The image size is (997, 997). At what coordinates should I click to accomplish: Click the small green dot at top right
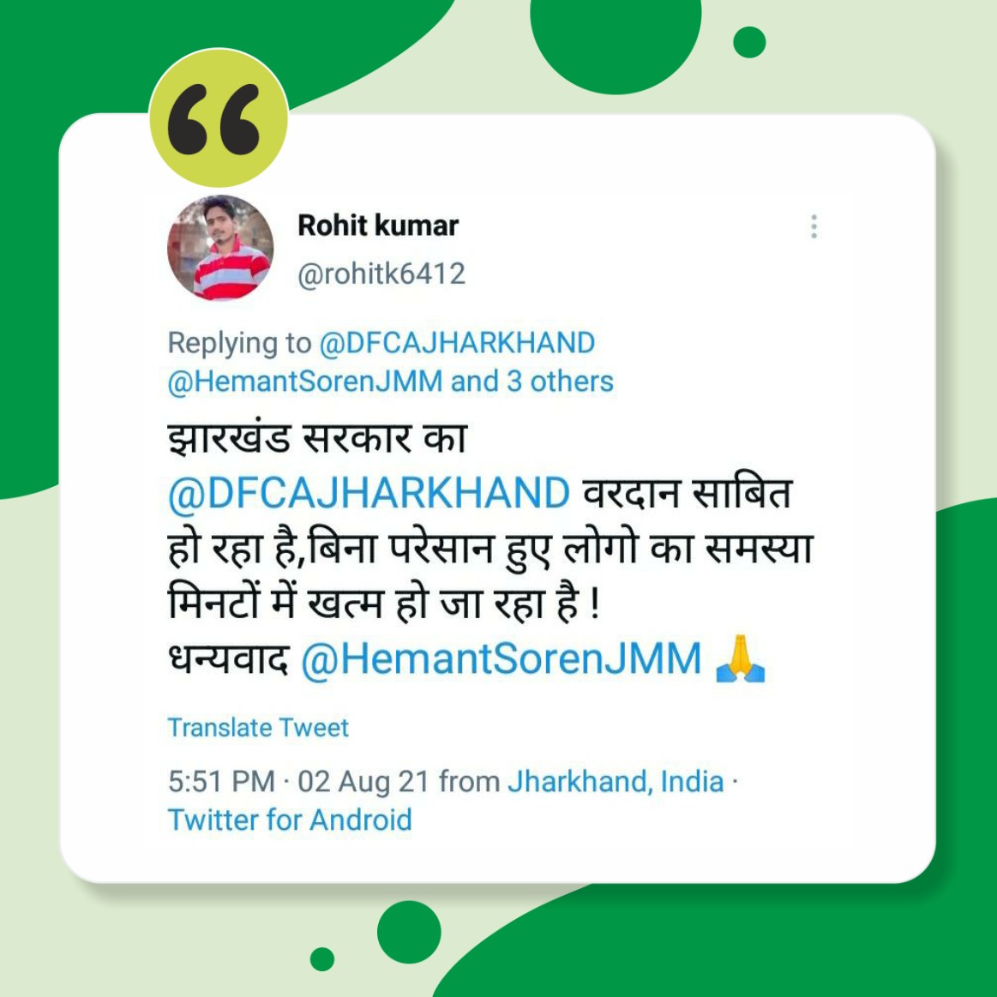(x=749, y=42)
